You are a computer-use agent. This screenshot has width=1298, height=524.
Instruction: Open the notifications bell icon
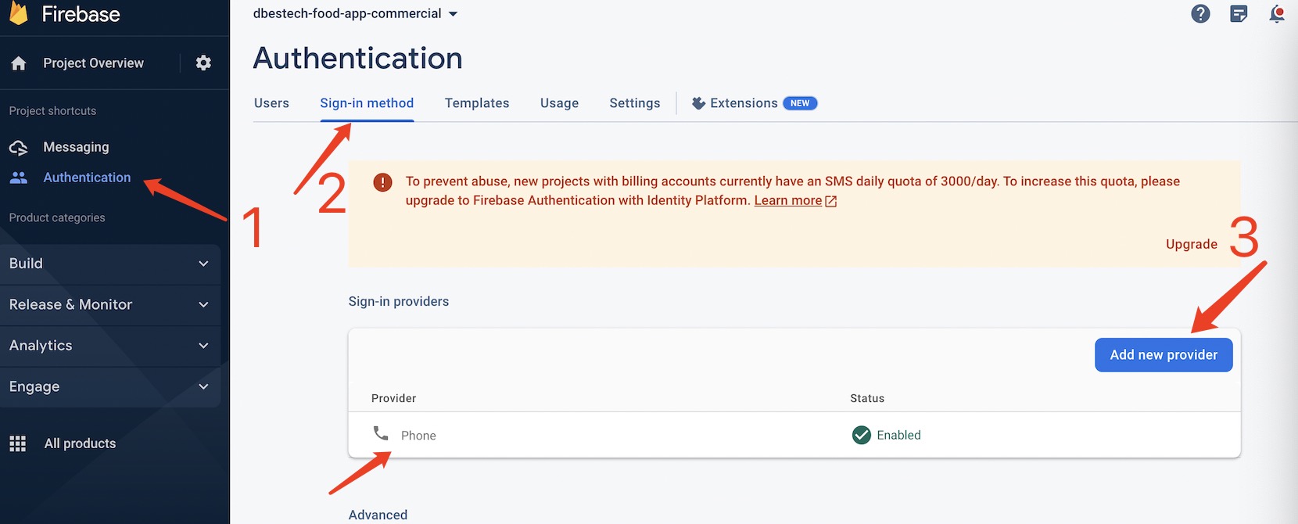click(x=1277, y=13)
